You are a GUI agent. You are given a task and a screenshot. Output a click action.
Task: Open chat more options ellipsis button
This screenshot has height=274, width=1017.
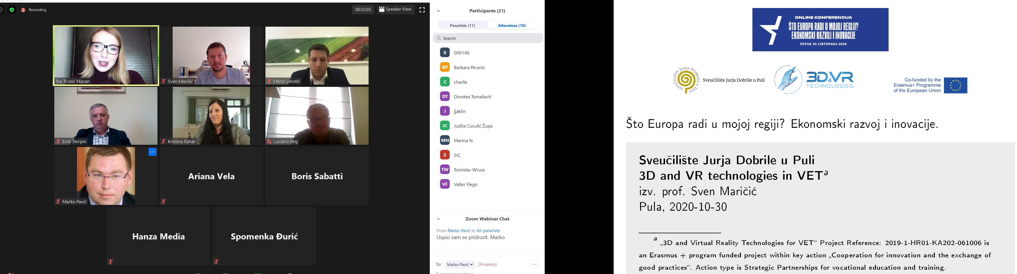(535, 265)
